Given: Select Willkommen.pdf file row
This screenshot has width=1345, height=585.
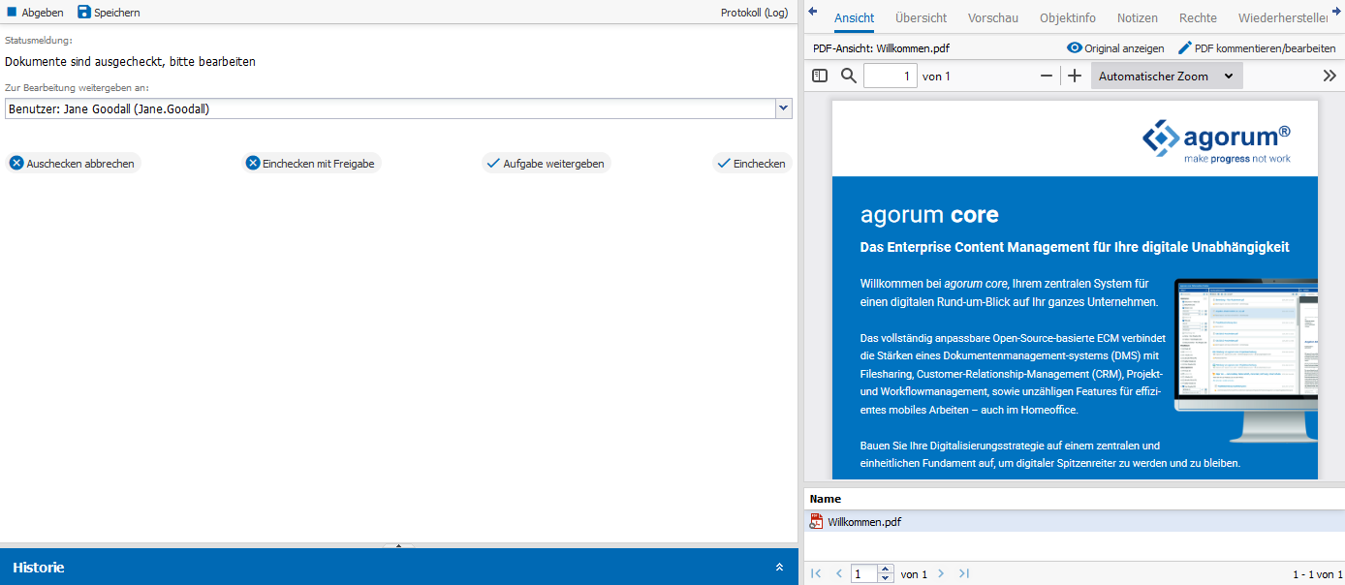Looking at the screenshot, I should coord(1074,521).
